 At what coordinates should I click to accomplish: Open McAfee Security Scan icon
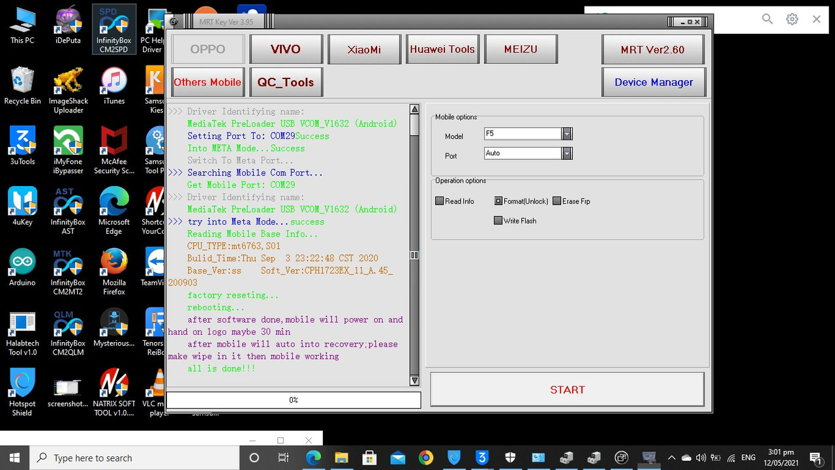(x=114, y=151)
